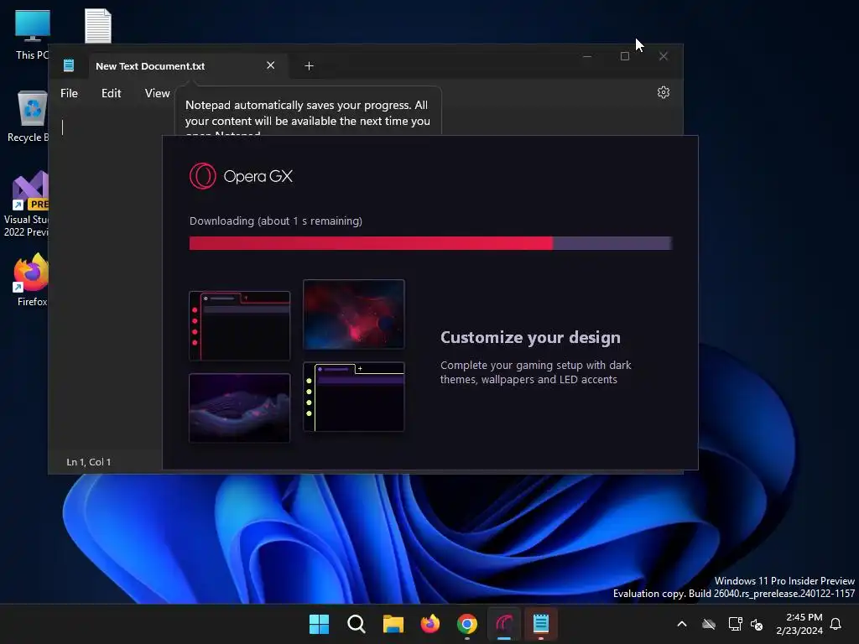Minimize the Notepad window
859x644 pixels.
point(586,56)
